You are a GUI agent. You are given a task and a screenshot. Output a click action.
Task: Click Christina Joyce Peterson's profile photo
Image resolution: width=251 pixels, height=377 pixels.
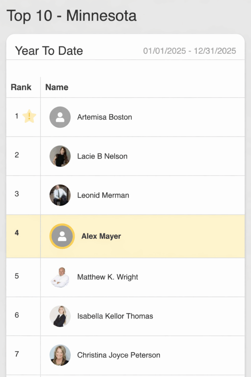click(x=60, y=355)
